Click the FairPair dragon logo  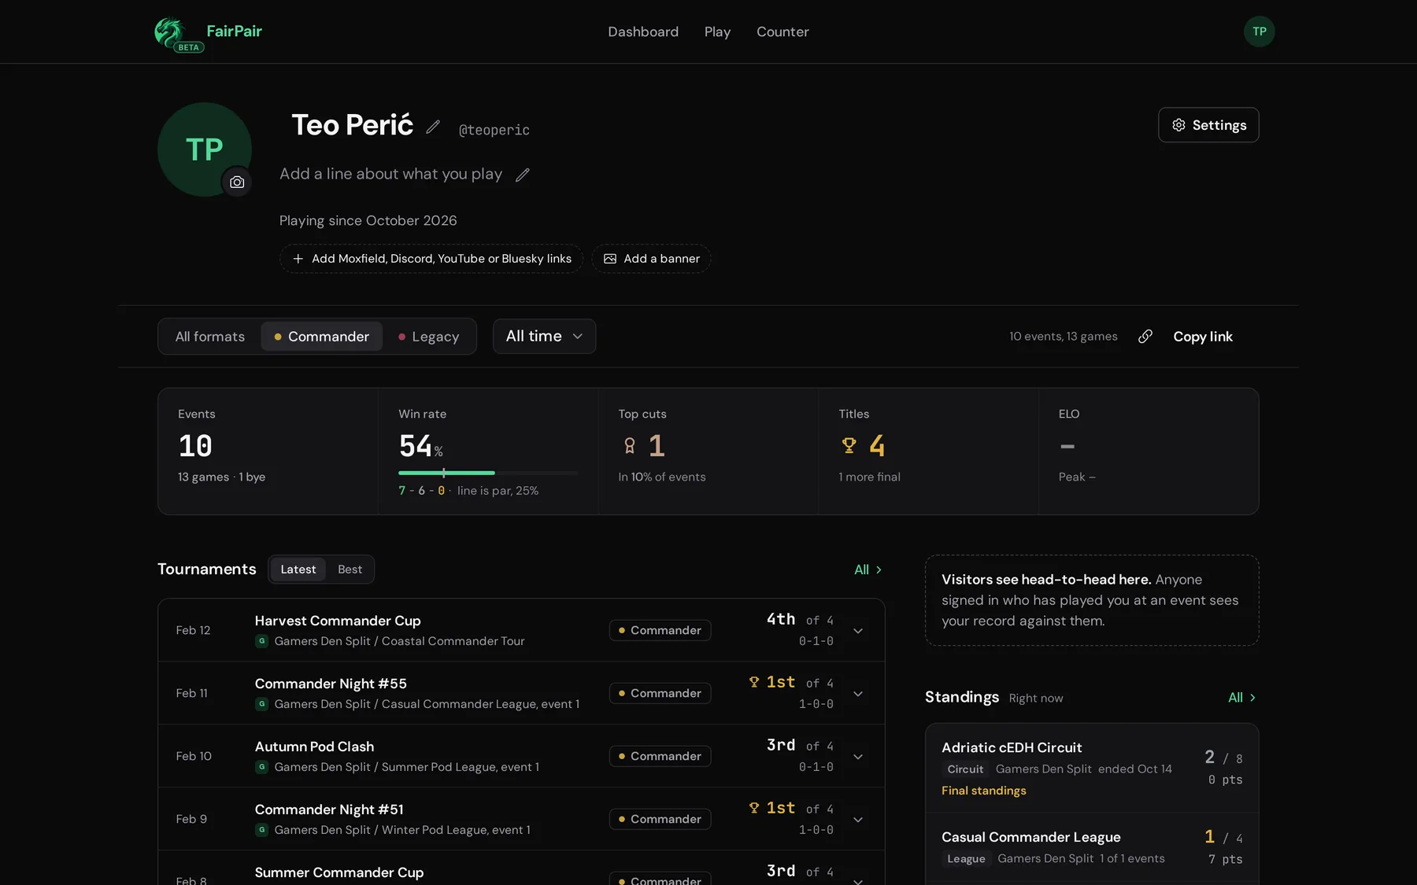[169, 32]
